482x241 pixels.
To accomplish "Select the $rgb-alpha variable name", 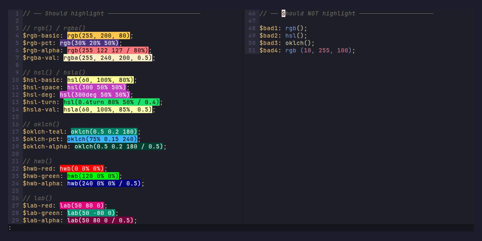I will point(41,50).
